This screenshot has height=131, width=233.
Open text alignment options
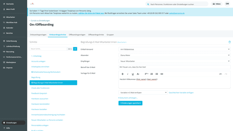[146, 74]
